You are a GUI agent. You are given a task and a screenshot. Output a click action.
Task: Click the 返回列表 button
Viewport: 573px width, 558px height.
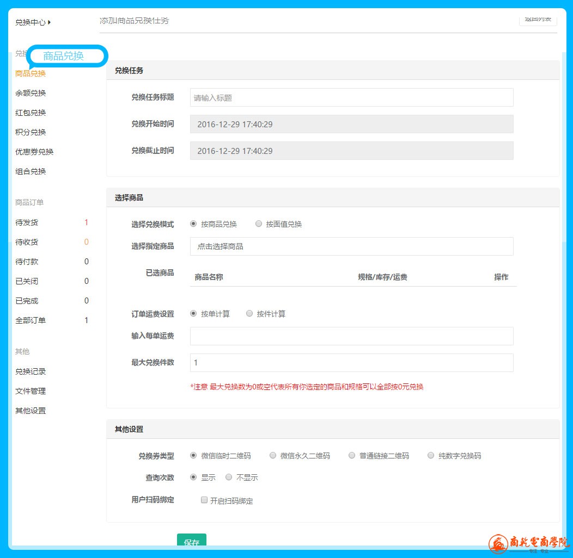point(537,20)
